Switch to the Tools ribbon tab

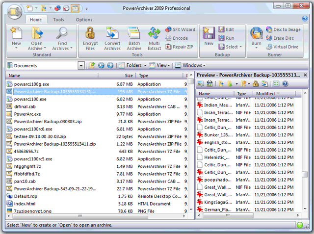point(58,20)
